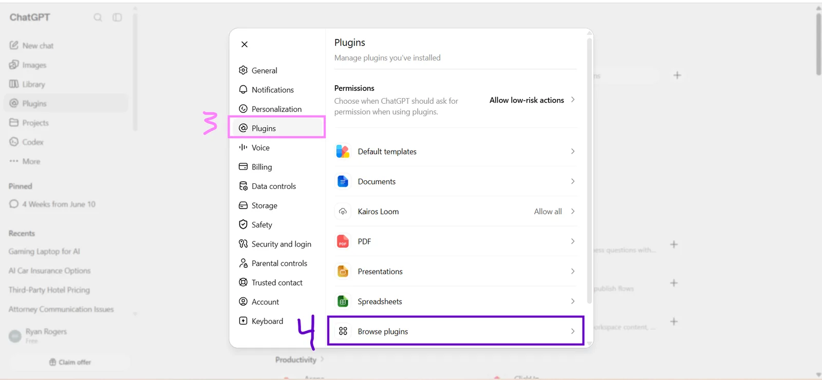Open the Account settings tab
This screenshot has width=822, height=380.
[277, 302]
